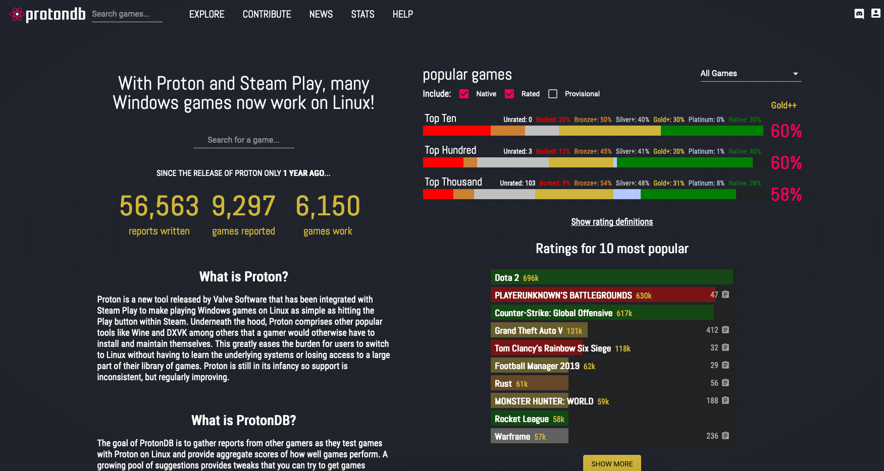Viewport: 884px width, 471px height.
Task: Click Show rating definitions link
Action: point(612,222)
